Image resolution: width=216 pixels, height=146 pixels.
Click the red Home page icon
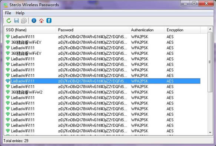pyautogui.click(x=41, y=21)
